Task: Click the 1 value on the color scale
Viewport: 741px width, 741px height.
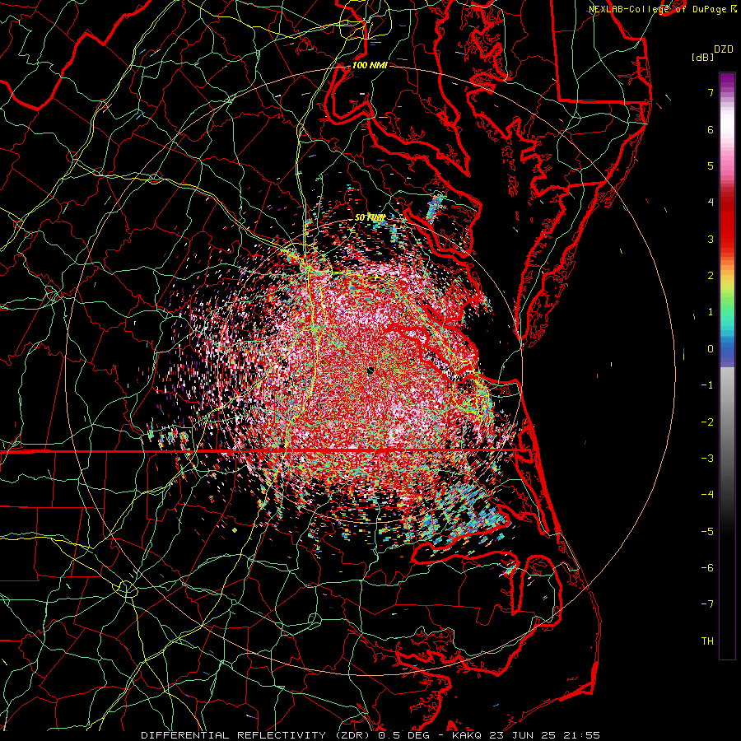Action: point(711,312)
